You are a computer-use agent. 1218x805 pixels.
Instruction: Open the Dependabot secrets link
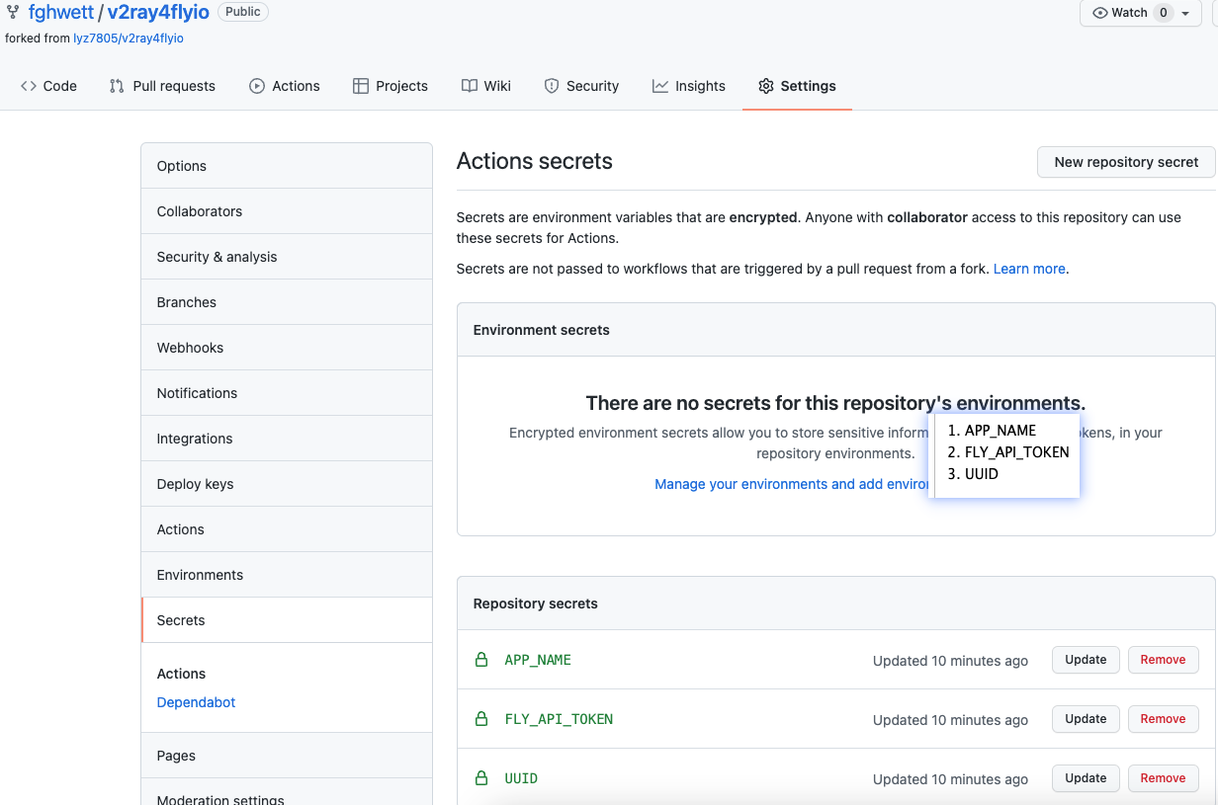point(196,702)
